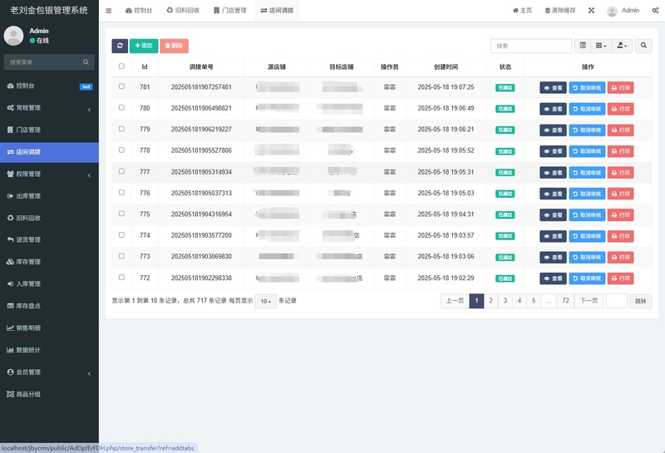The image size is (665, 453).
Task: Open 库存管理 in the sidebar
Action: click(x=49, y=262)
